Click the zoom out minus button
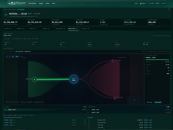This screenshot has width=173, height=130. pos(10,56)
